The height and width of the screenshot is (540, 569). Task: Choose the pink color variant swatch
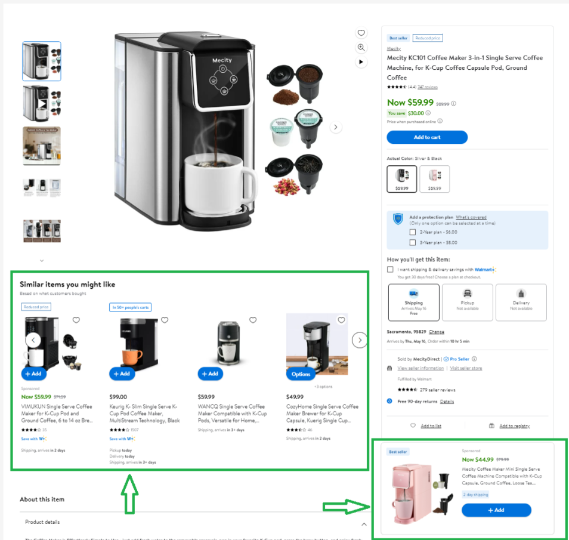pyautogui.click(x=434, y=178)
